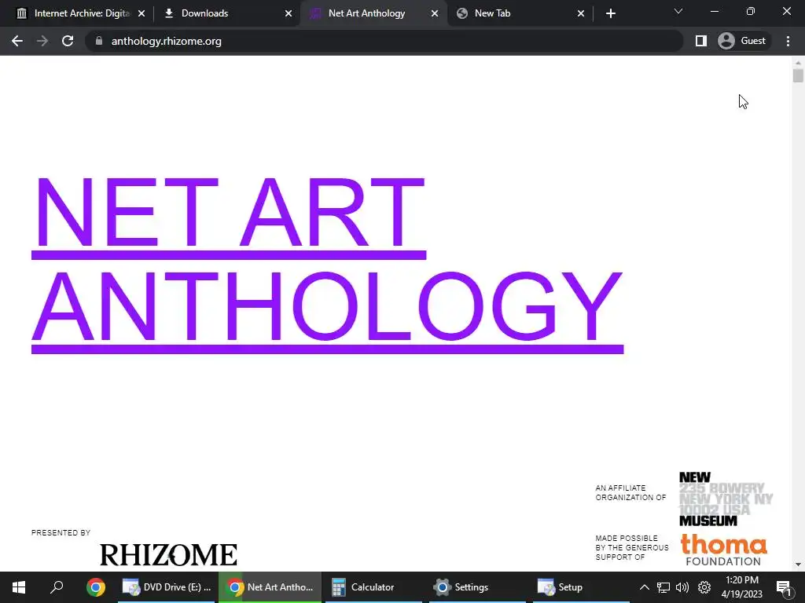Click the page scrollbar thumb
The width and height of the screenshot is (805, 603).
(x=798, y=76)
